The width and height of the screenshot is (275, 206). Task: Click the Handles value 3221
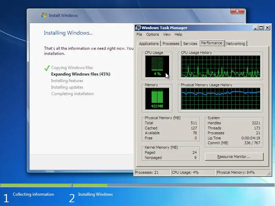point(256,123)
